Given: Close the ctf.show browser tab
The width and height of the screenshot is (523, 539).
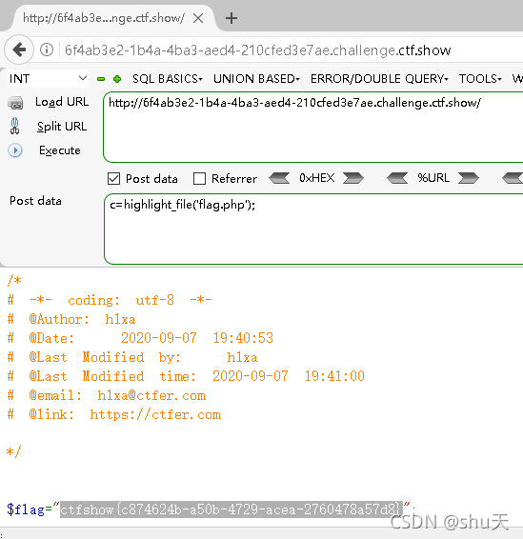Looking at the screenshot, I should point(198,18).
